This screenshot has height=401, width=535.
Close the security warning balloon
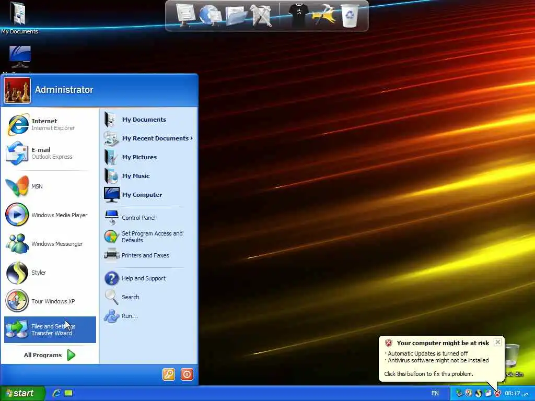click(x=498, y=342)
